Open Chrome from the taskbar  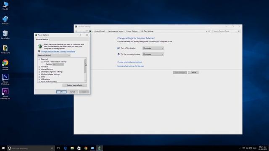coord(86,148)
